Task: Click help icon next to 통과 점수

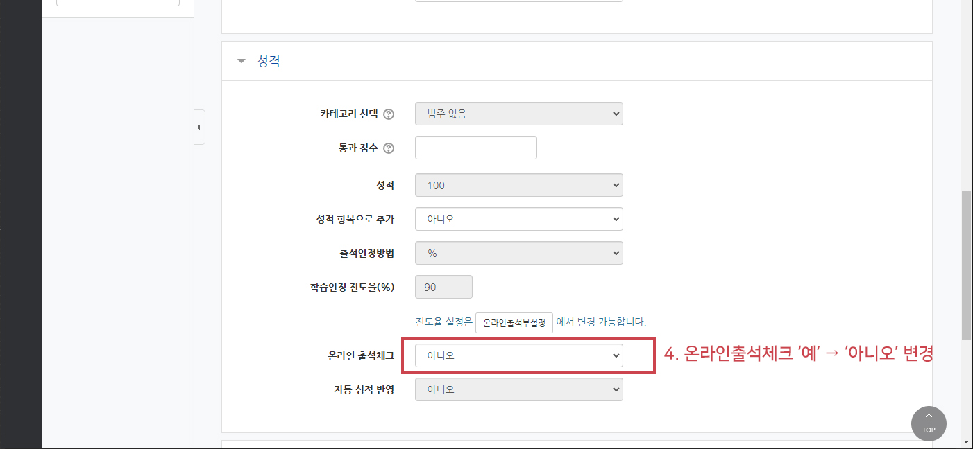Action: (x=389, y=148)
